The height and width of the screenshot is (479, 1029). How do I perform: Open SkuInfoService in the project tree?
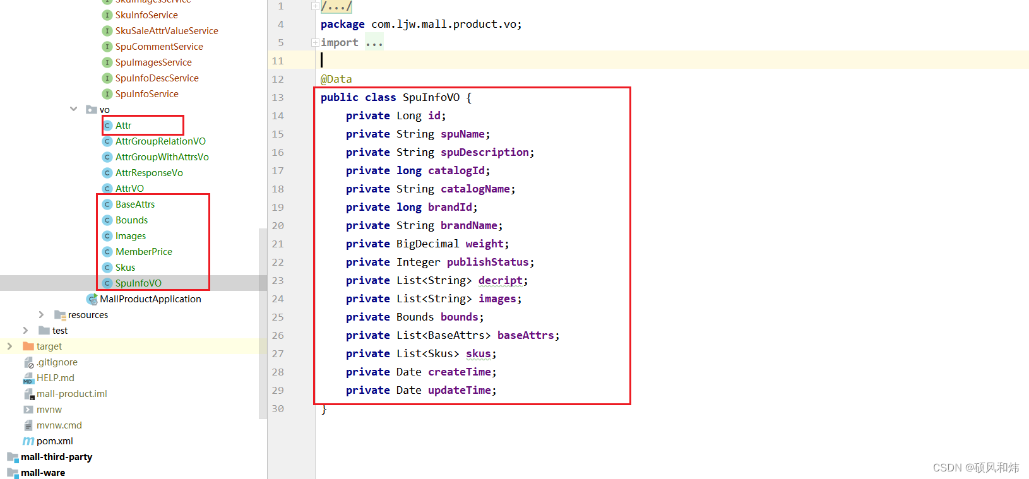[146, 15]
